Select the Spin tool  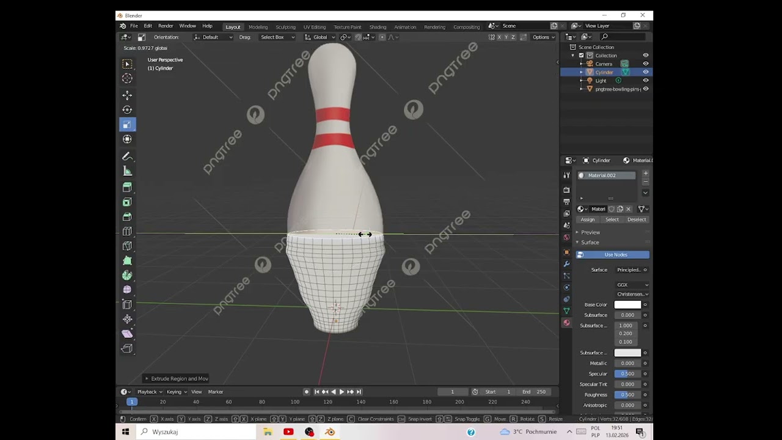127,275
